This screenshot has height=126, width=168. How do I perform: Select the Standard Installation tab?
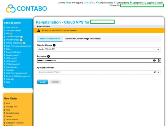[x=50, y=39]
